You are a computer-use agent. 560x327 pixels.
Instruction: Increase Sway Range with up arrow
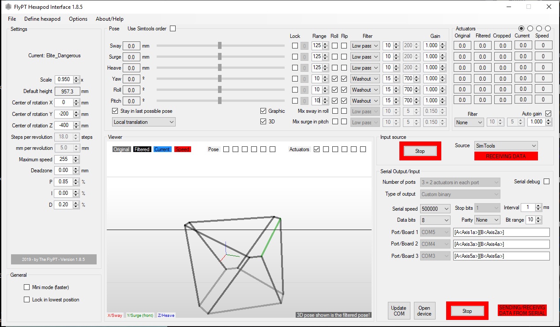click(325, 44)
